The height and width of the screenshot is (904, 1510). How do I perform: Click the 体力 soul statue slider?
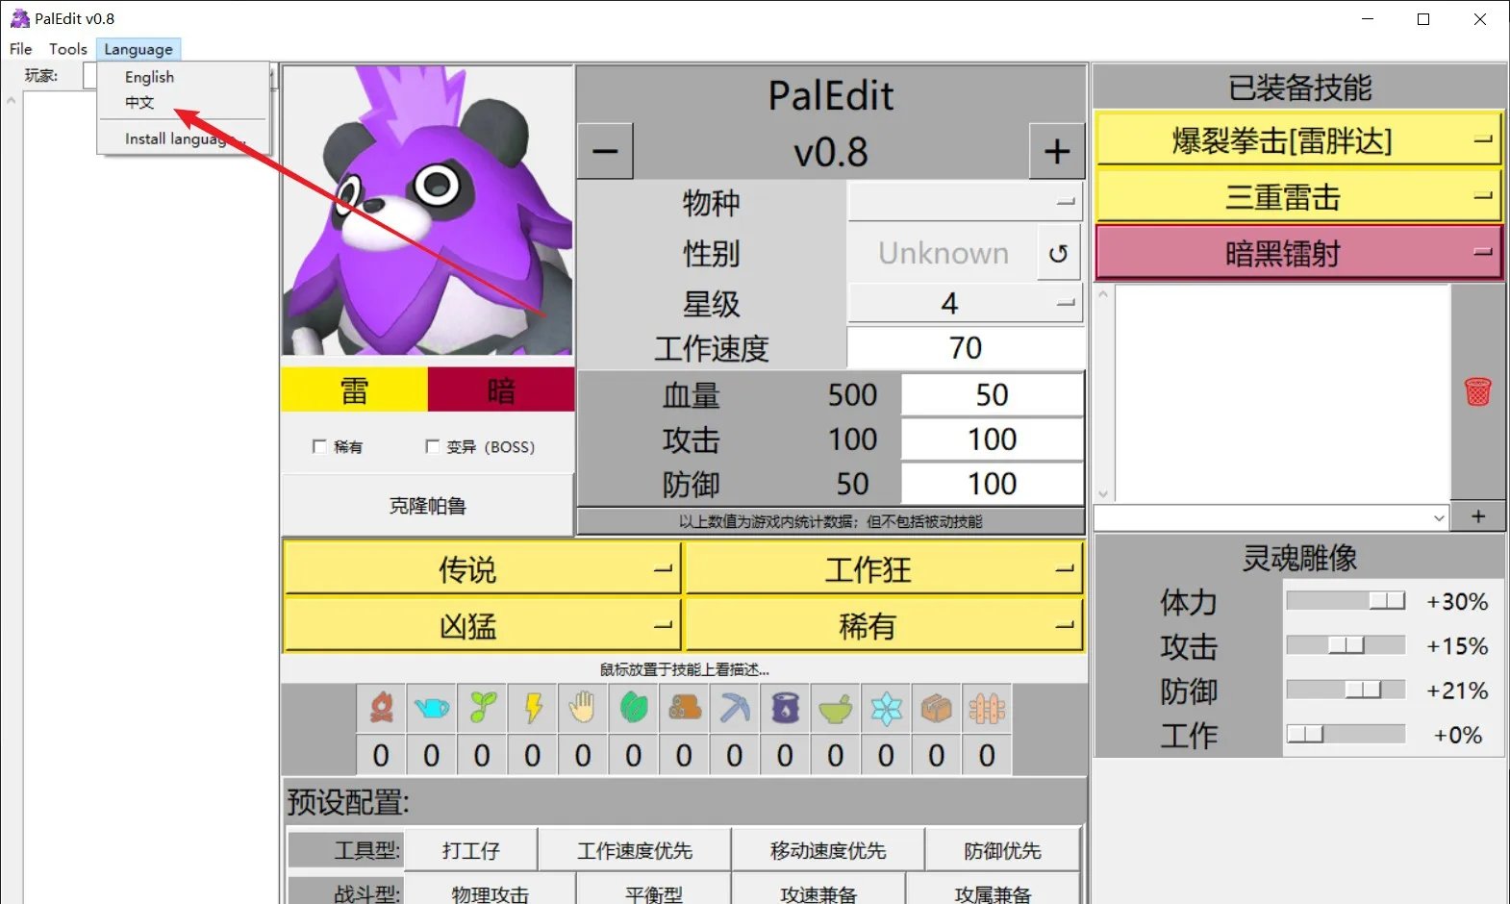point(1346,601)
